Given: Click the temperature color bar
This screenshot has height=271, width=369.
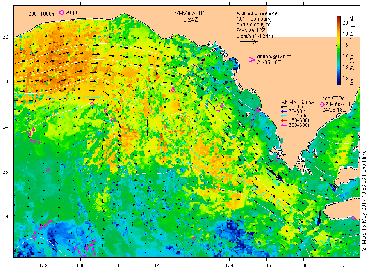Looking at the screenshot, I should point(339,51).
